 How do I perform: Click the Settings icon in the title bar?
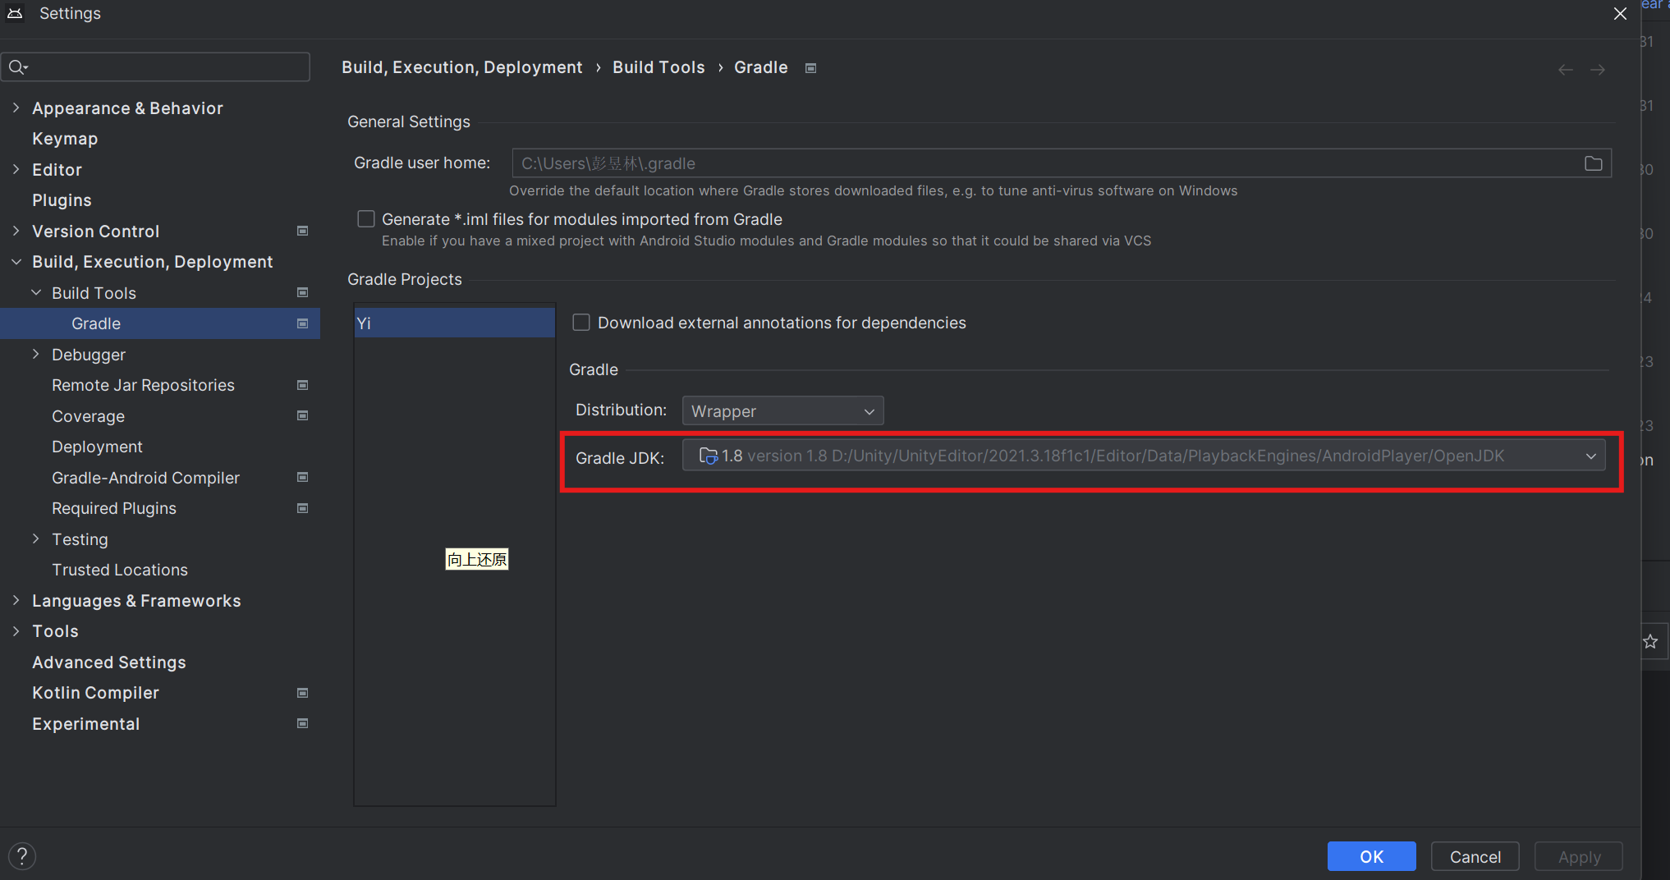[x=15, y=13]
